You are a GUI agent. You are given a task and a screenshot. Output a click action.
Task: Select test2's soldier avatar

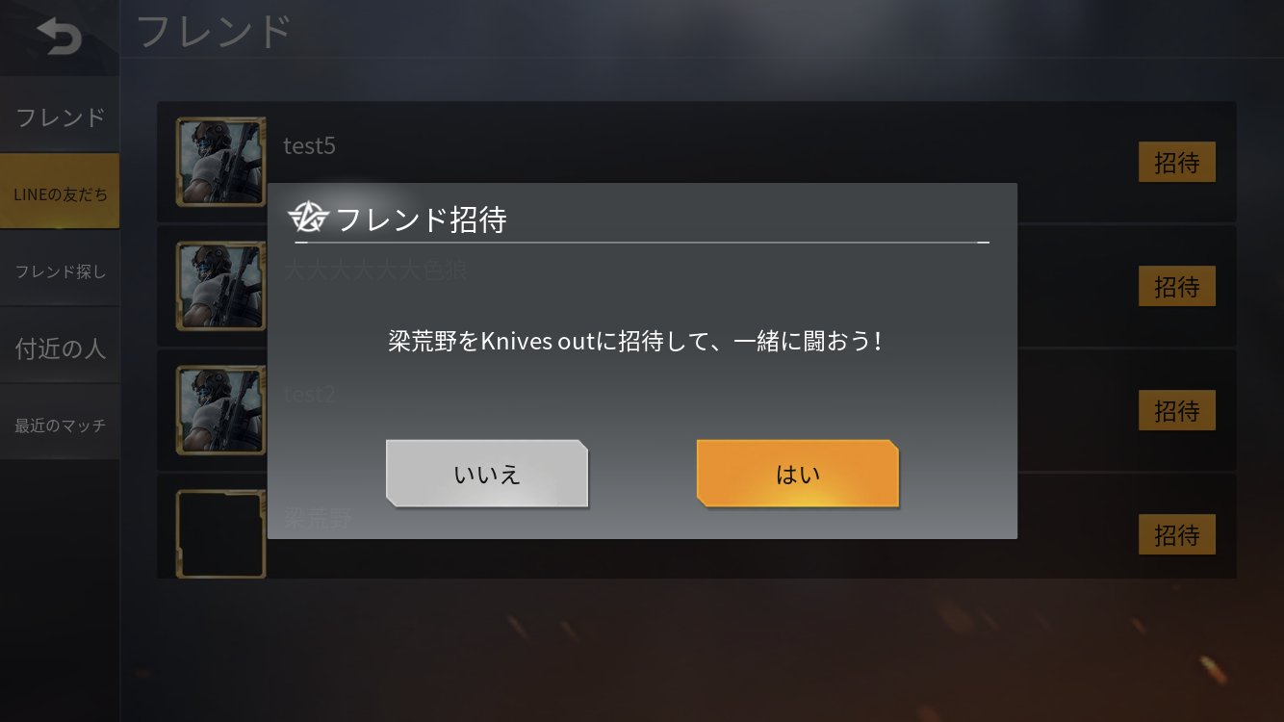pyautogui.click(x=220, y=410)
